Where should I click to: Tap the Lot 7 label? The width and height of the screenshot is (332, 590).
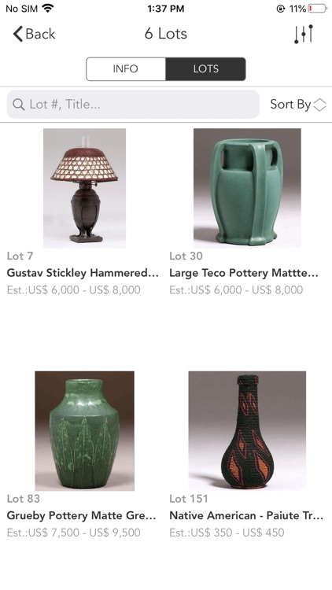[20, 256]
